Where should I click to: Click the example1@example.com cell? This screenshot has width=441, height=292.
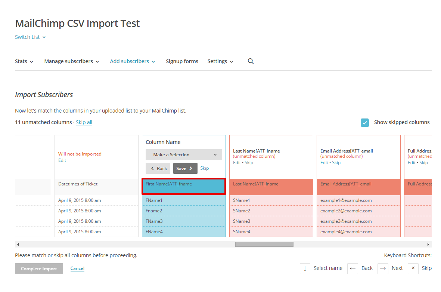(x=358, y=200)
